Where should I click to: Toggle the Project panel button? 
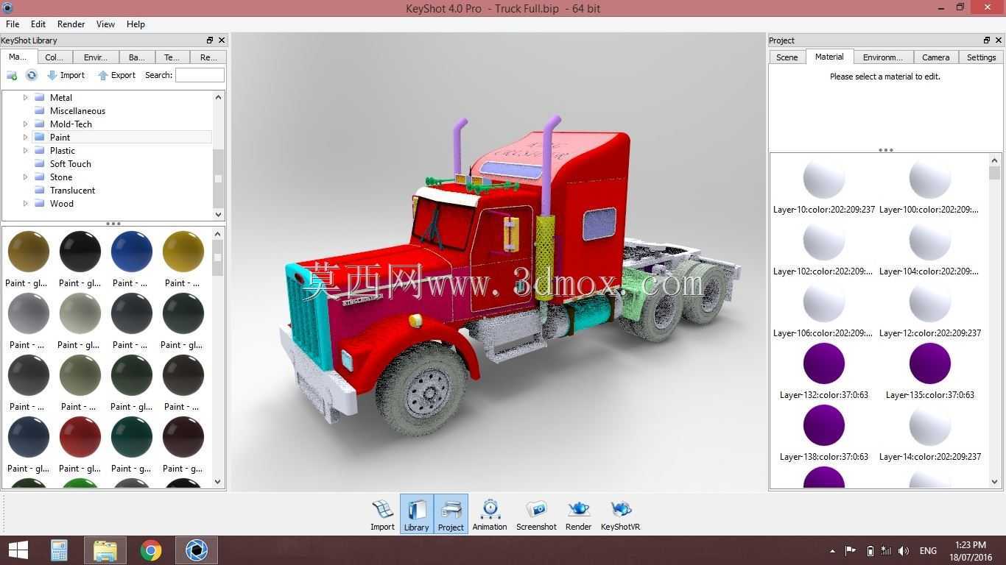pos(451,514)
